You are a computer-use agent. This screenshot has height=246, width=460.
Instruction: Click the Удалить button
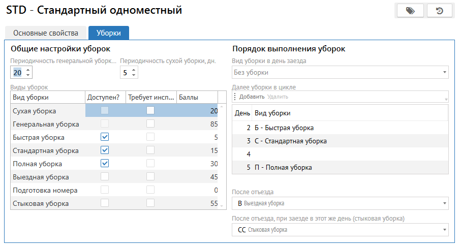pos(278,97)
